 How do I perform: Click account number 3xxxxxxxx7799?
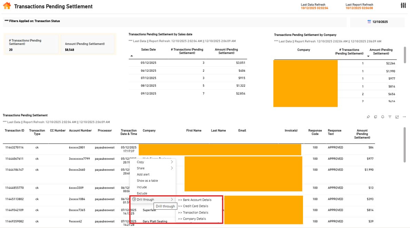pos(79,159)
